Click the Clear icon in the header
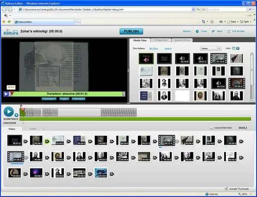The image size is (257, 197). pyautogui.click(x=197, y=31)
